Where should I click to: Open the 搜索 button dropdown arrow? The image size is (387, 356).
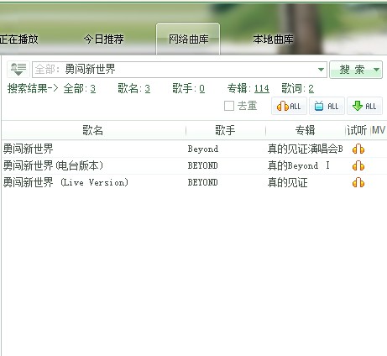[x=376, y=70]
